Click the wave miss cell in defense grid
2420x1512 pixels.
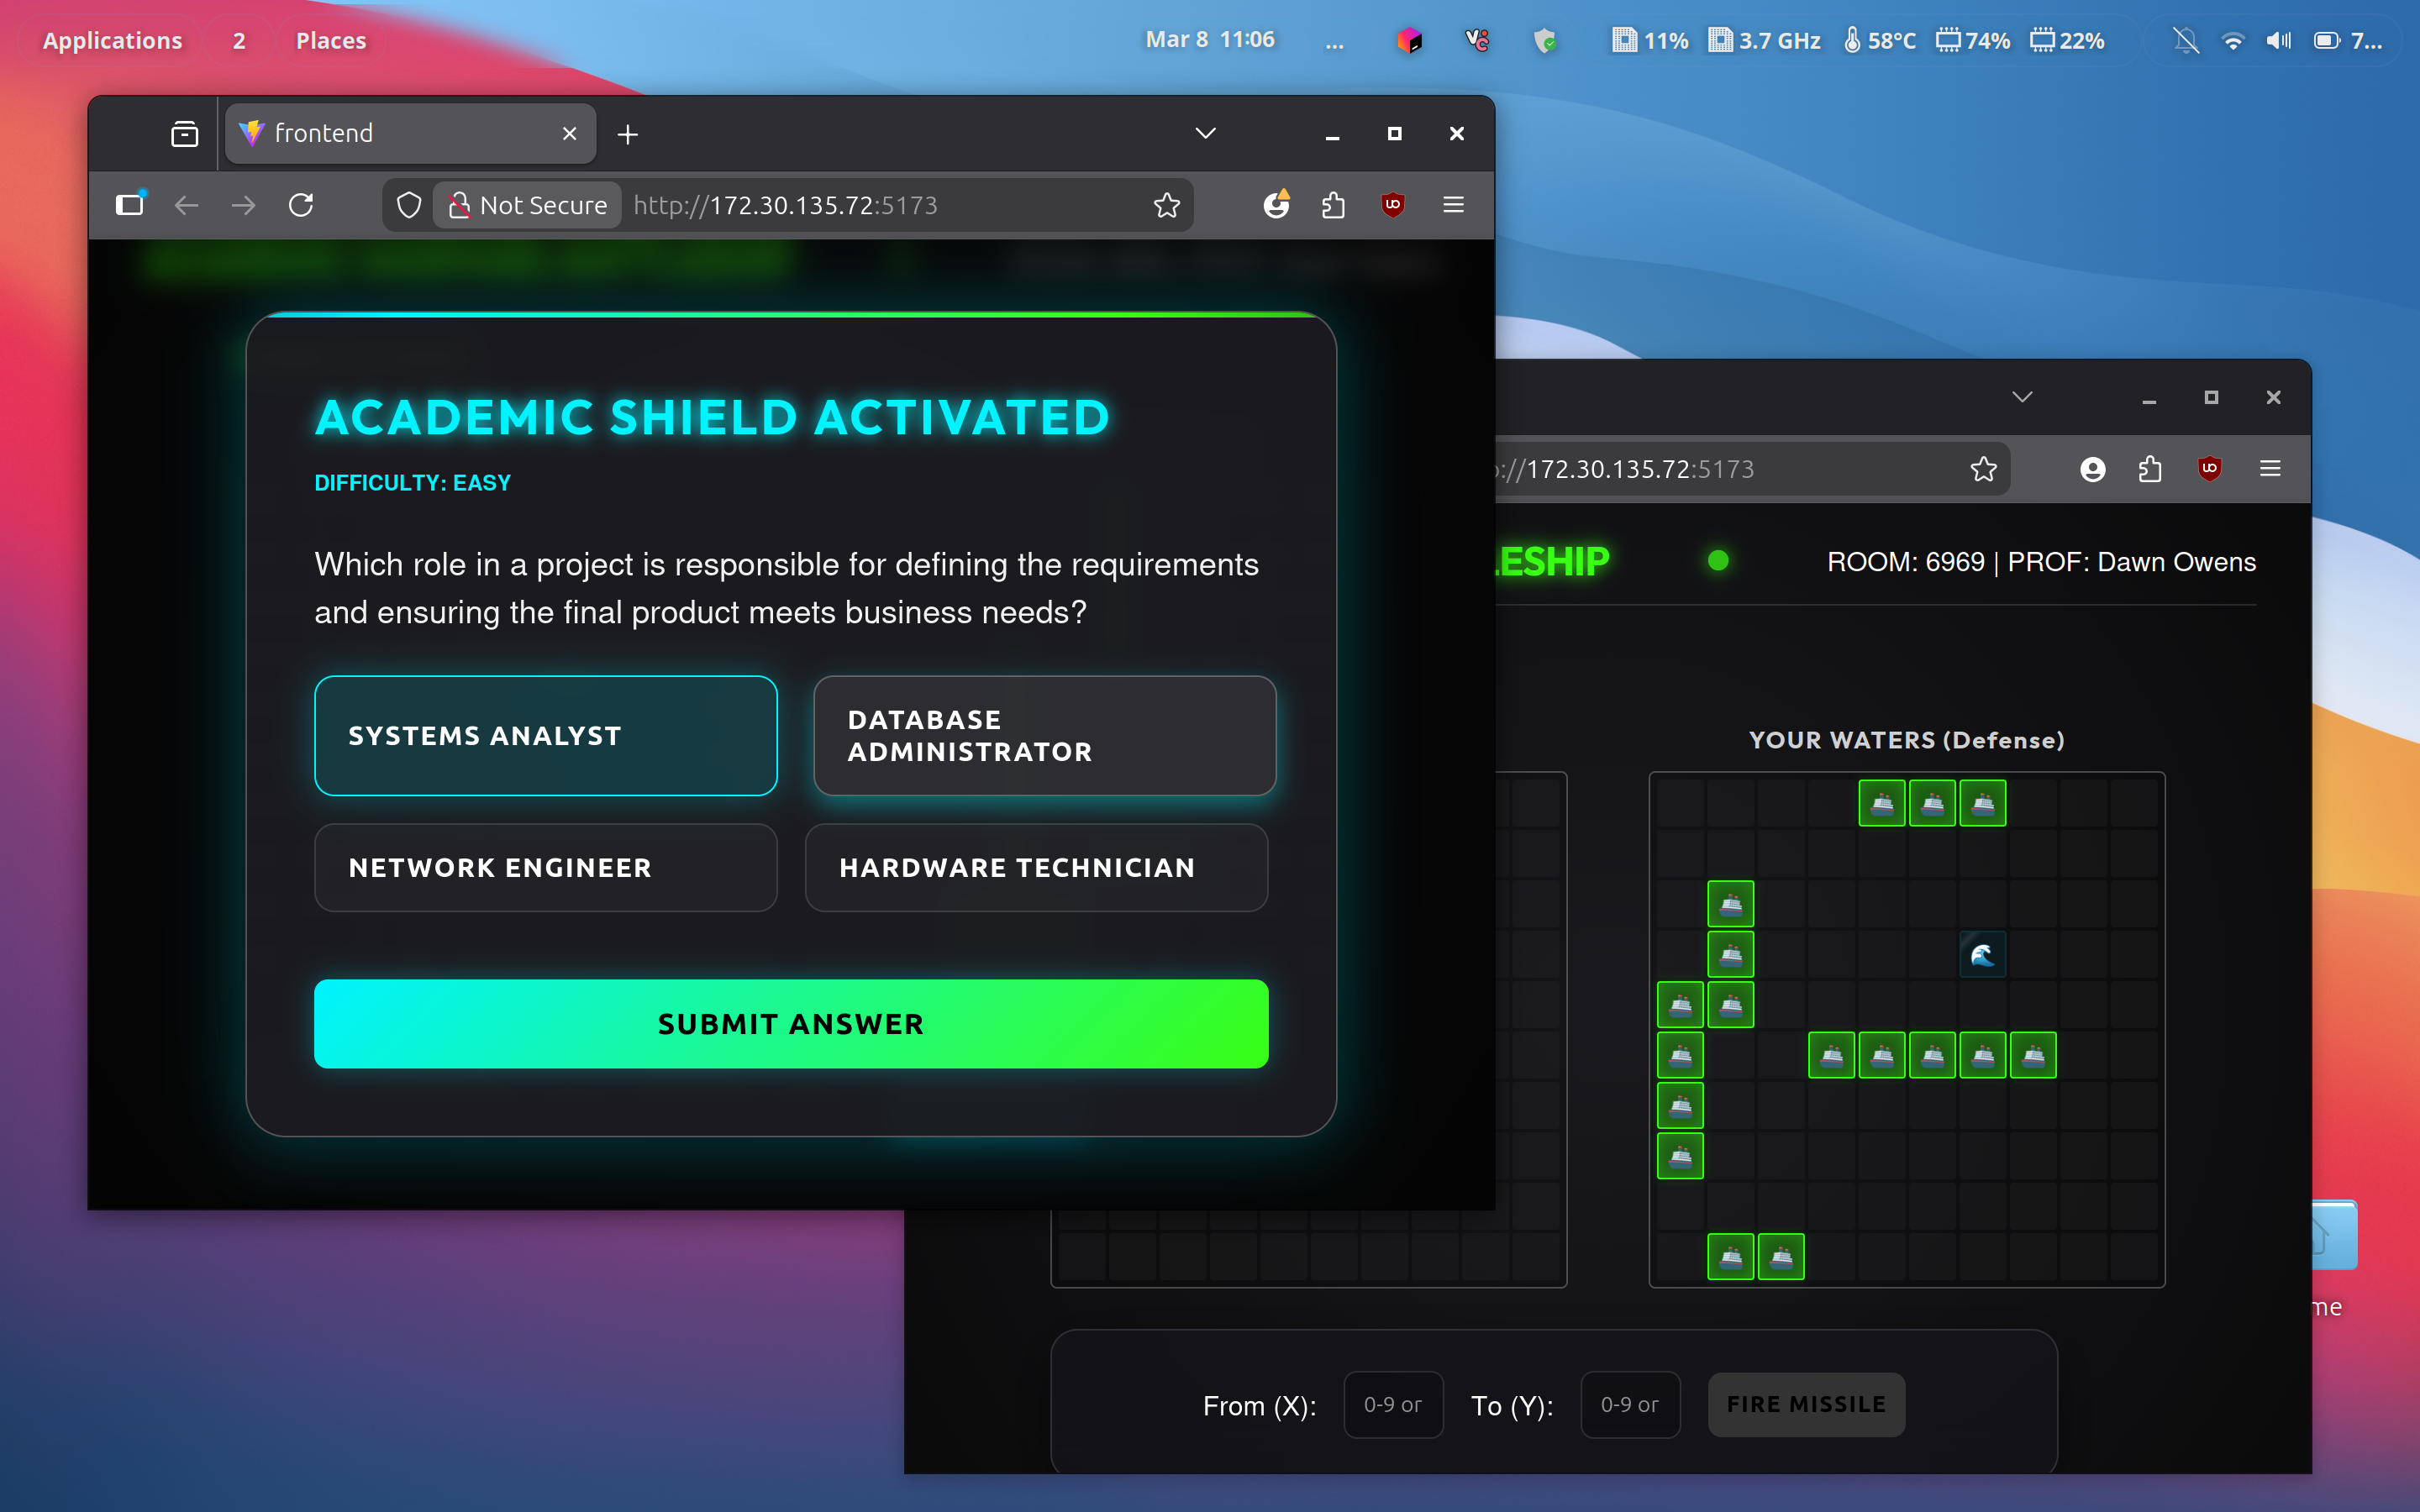point(1982,955)
